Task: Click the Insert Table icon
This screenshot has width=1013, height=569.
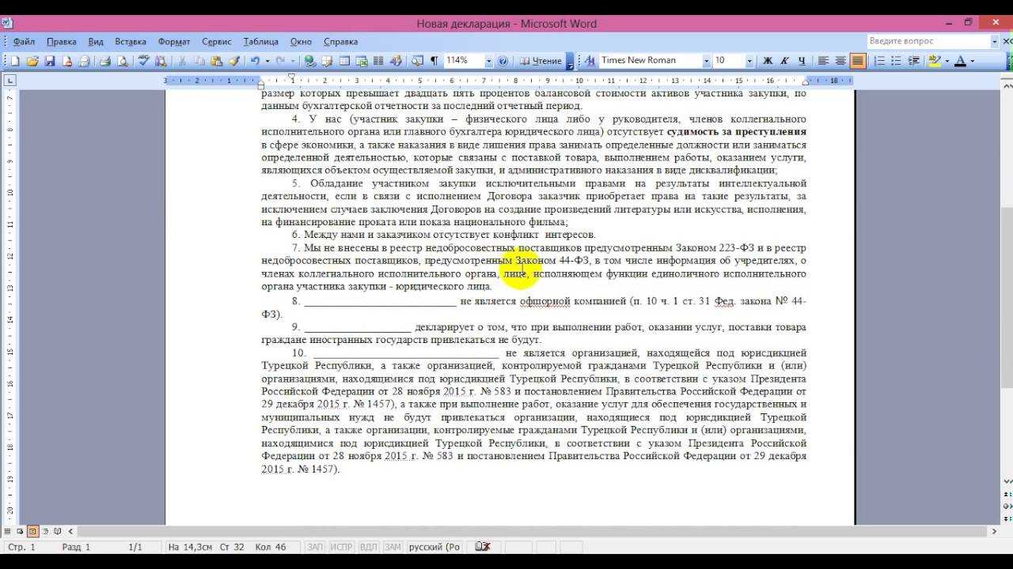Action: point(344,61)
